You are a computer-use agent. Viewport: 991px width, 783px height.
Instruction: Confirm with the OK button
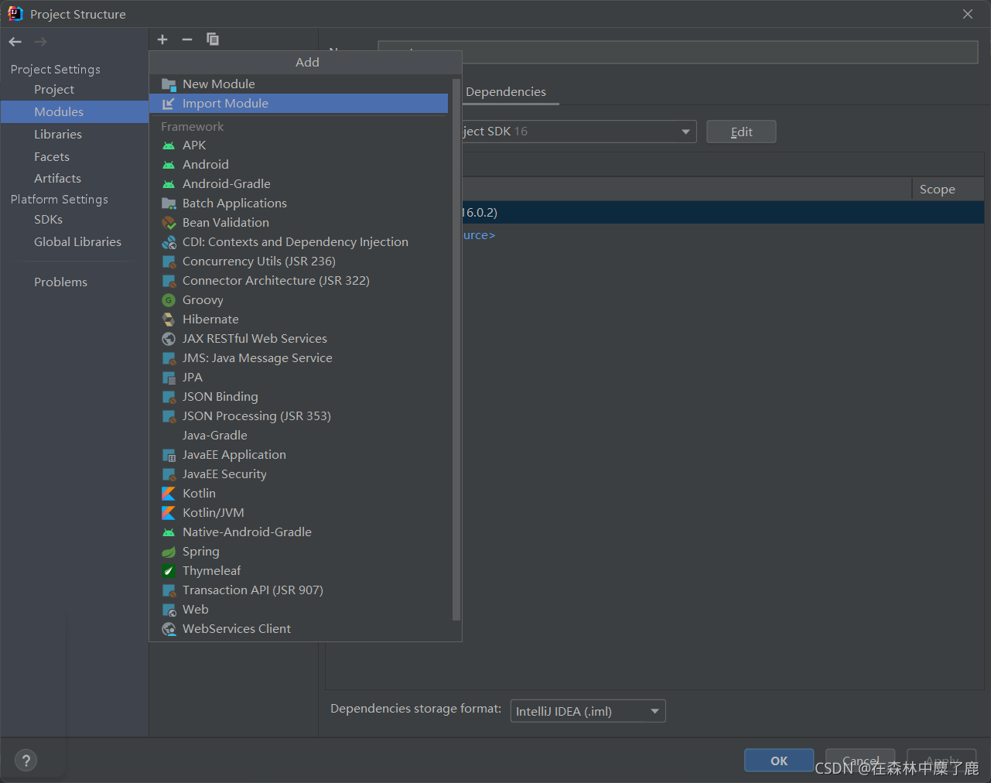pyautogui.click(x=779, y=761)
